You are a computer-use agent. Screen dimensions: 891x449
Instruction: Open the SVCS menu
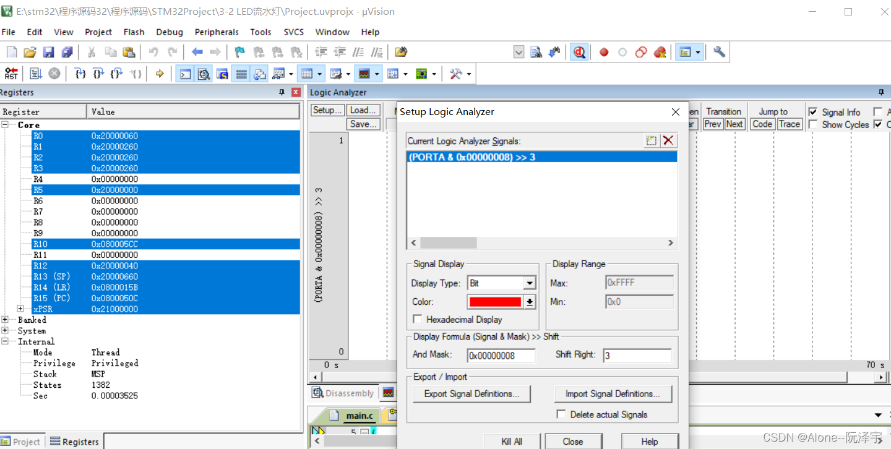293,32
